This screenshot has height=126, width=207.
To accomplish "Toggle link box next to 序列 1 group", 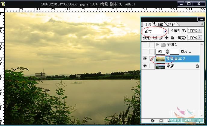I will click(x=152, y=45).
